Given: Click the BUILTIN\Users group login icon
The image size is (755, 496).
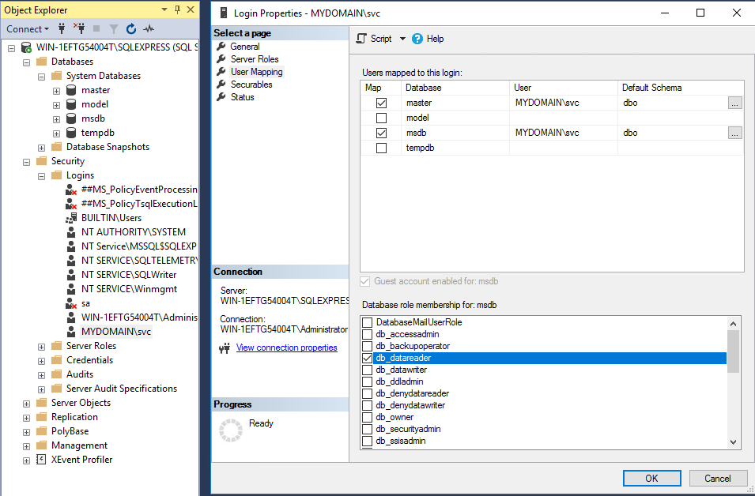Looking at the screenshot, I should tap(71, 217).
